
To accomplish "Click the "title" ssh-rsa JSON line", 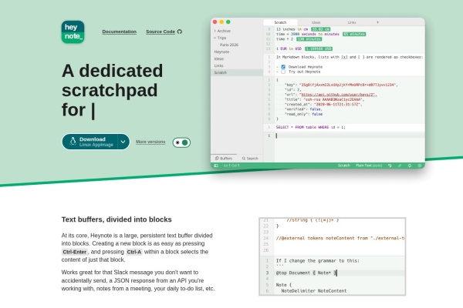I will click(324, 99).
